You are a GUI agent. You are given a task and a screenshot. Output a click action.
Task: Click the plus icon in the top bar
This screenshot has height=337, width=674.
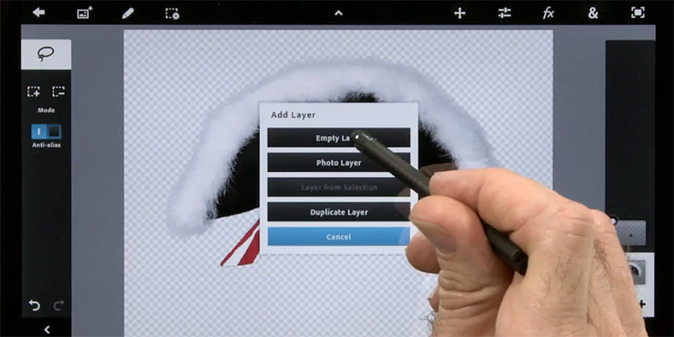click(459, 13)
